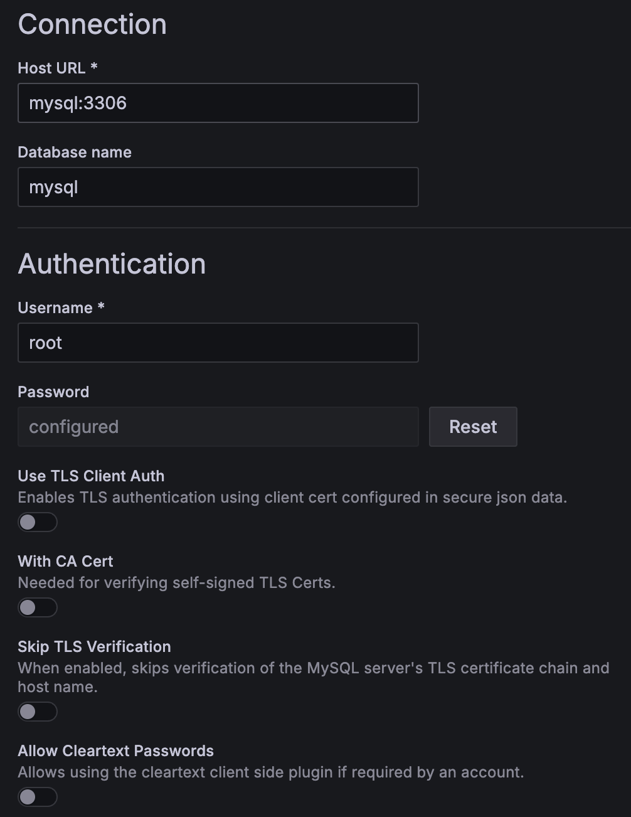The width and height of the screenshot is (631, 817).
Task: Click the Authentication section heading
Action: (x=112, y=264)
